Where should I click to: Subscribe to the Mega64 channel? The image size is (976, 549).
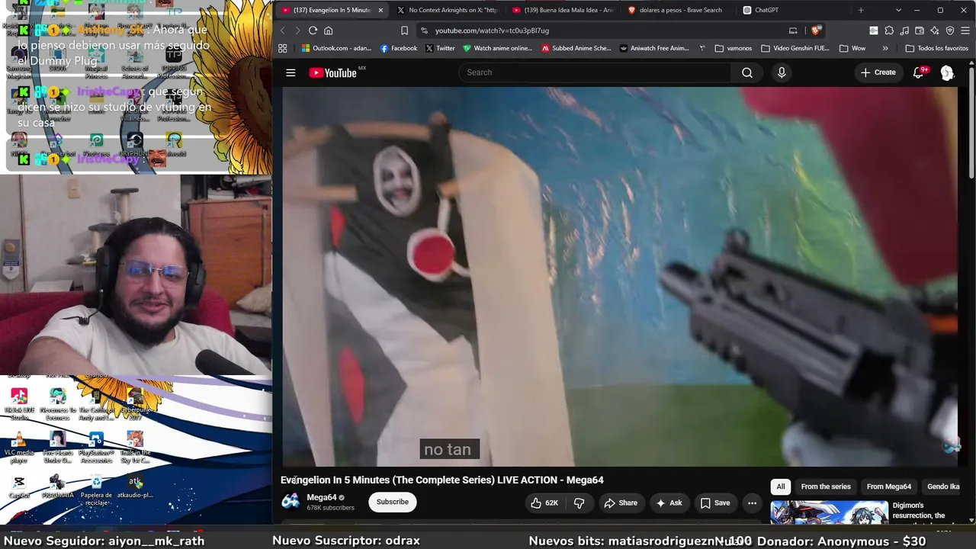coord(393,502)
